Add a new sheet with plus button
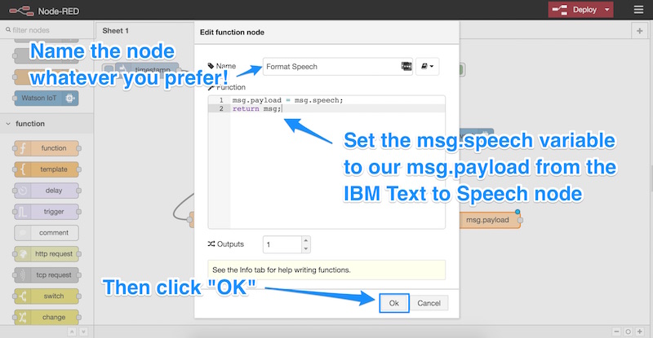This screenshot has height=338, width=653. coord(639,31)
